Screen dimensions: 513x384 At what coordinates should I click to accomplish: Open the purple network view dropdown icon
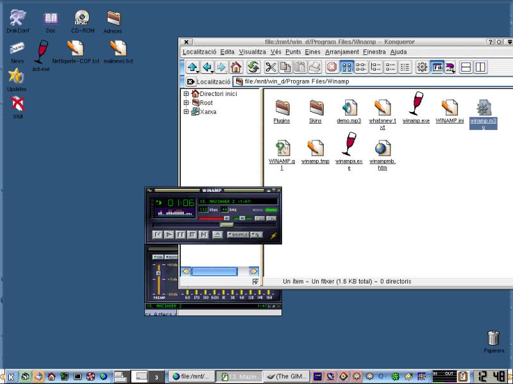pyautogui.click(x=451, y=67)
